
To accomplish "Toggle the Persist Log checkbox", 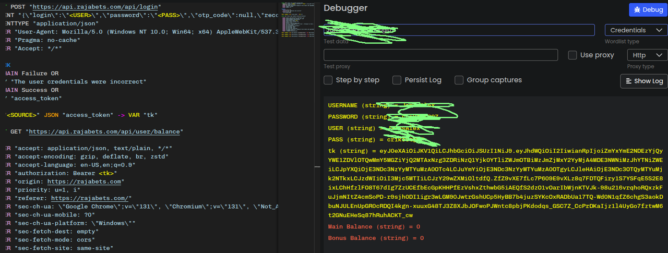I will pyautogui.click(x=397, y=80).
